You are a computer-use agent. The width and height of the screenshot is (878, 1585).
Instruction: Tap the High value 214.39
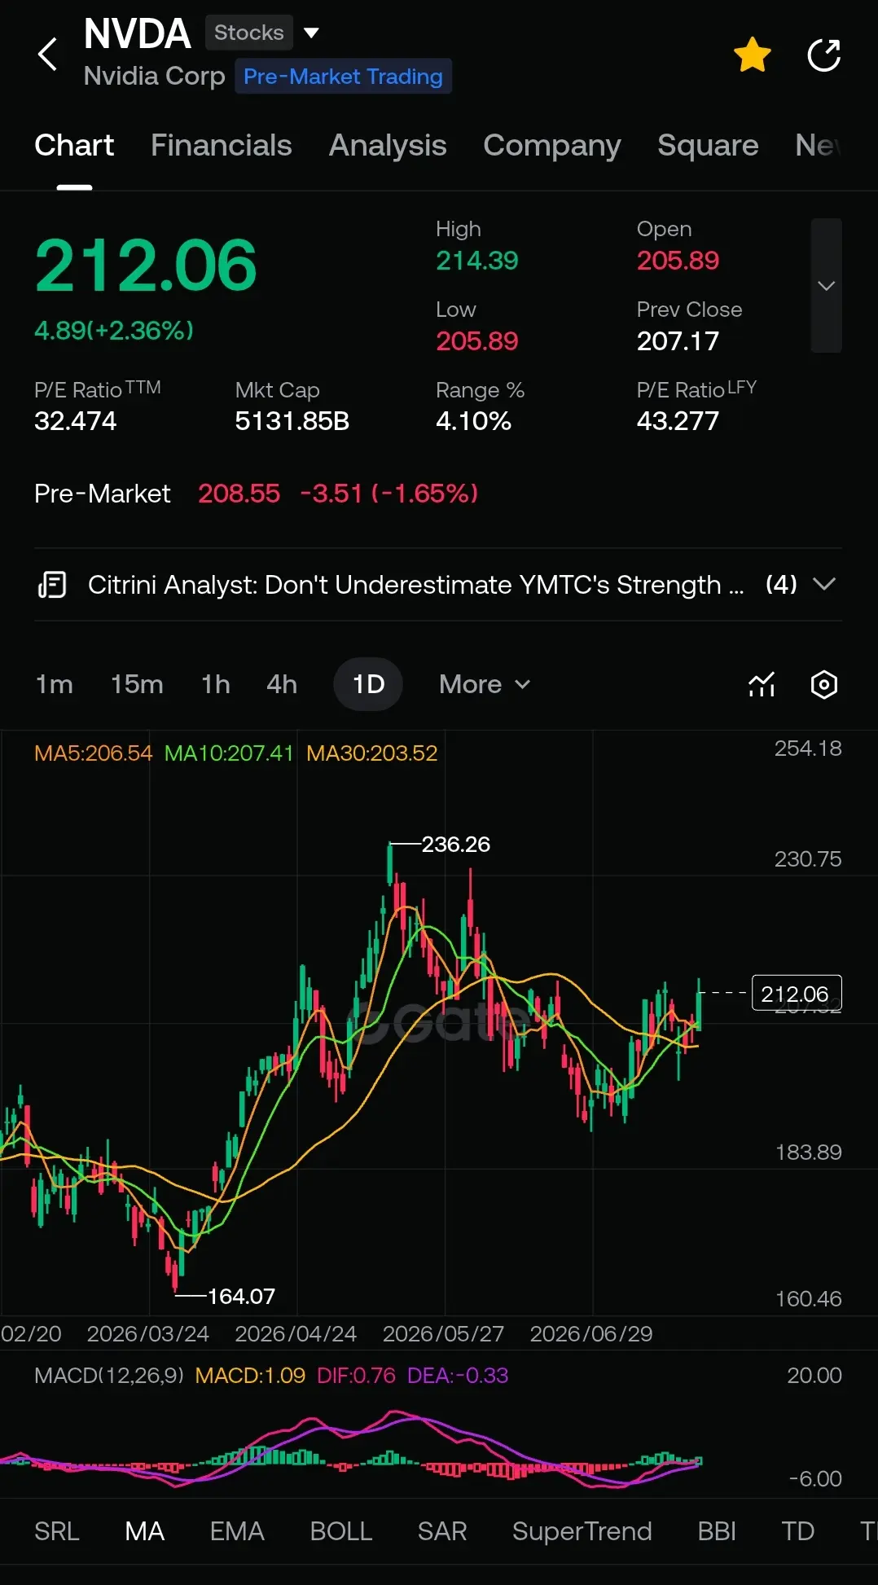pyautogui.click(x=476, y=261)
